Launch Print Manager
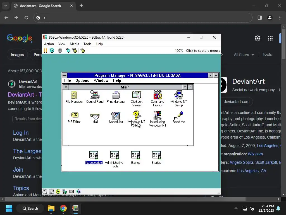286x215 pixels. (x=116, y=97)
